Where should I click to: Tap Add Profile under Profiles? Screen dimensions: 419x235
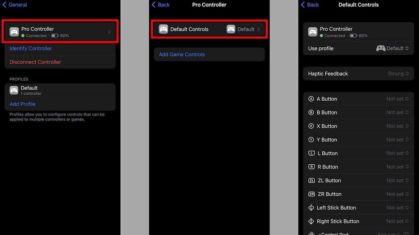[x=22, y=104]
